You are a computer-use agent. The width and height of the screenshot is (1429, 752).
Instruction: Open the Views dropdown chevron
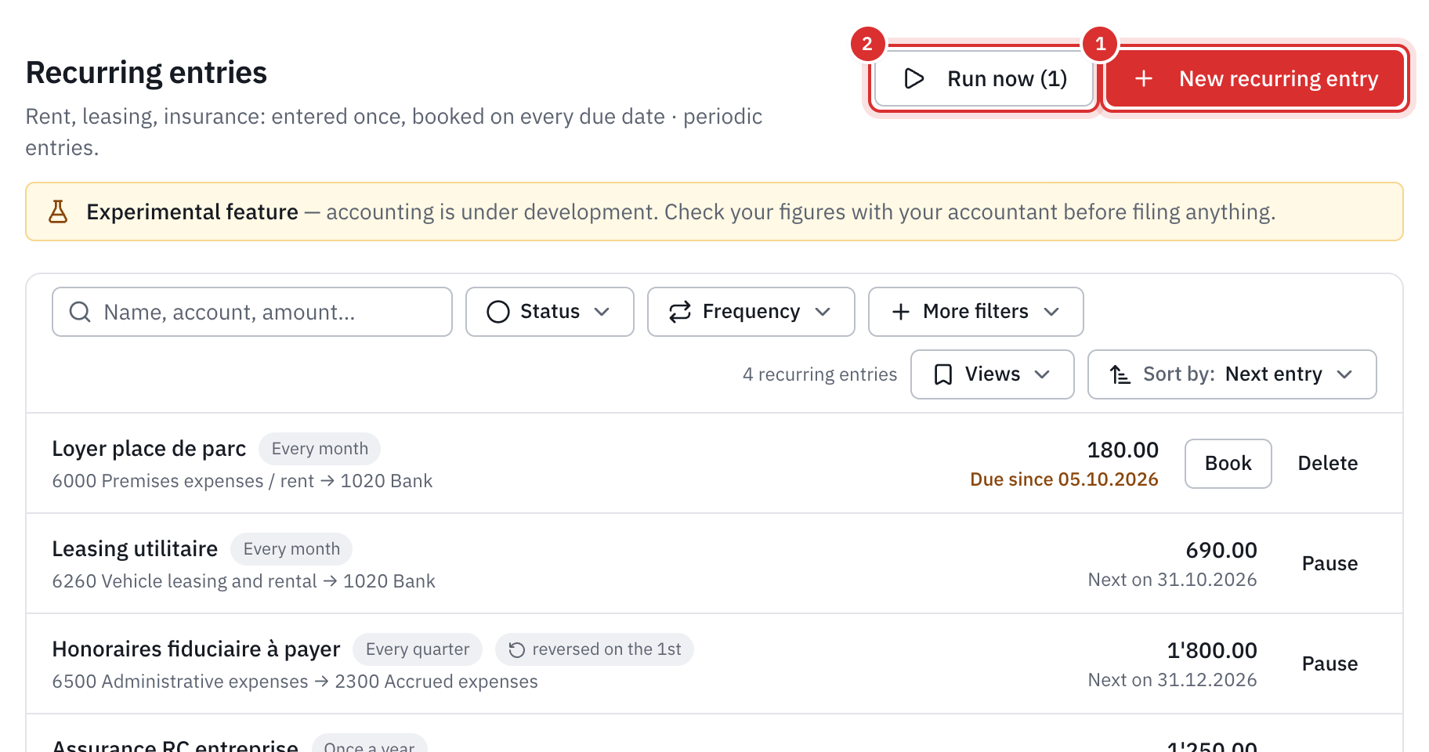click(1042, 374)
